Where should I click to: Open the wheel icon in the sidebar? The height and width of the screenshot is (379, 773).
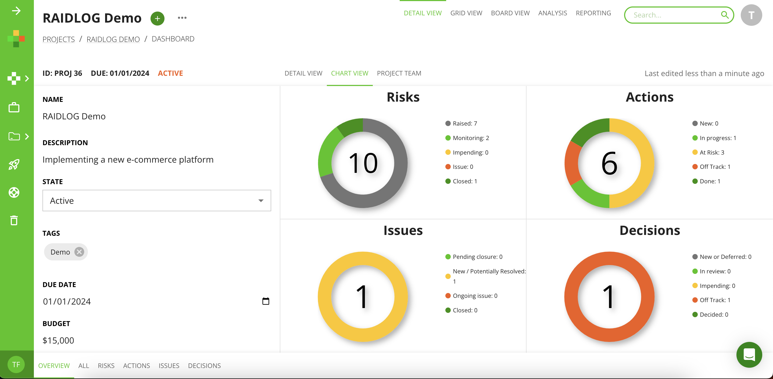click(14, 193)
